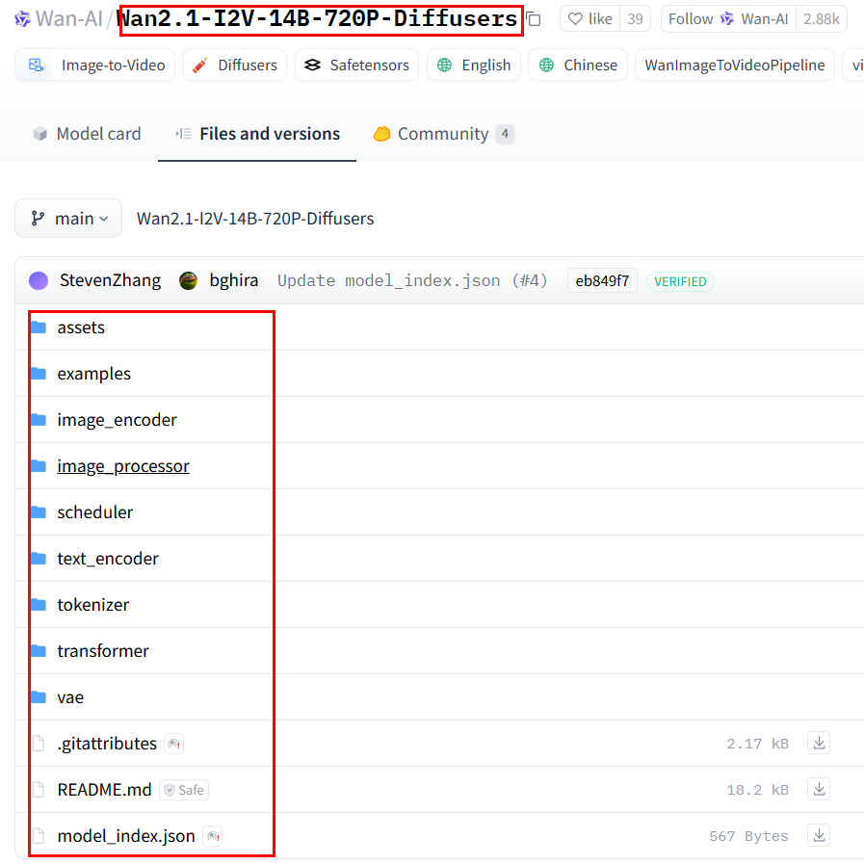Open the examples folder

coord(93,374)
